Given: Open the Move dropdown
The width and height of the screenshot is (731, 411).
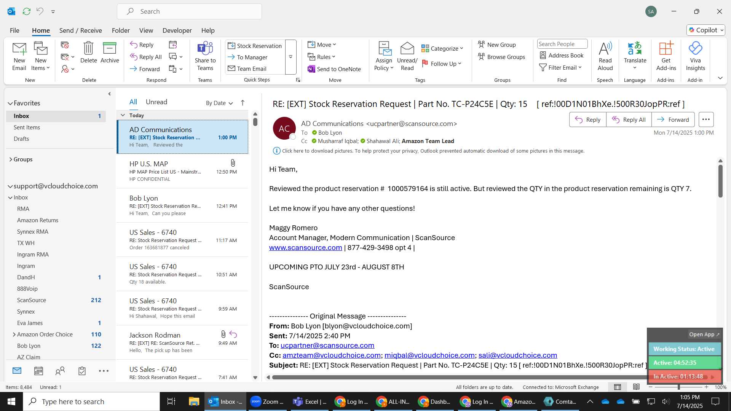Looking at the screenshot, I should pos(322,45).
